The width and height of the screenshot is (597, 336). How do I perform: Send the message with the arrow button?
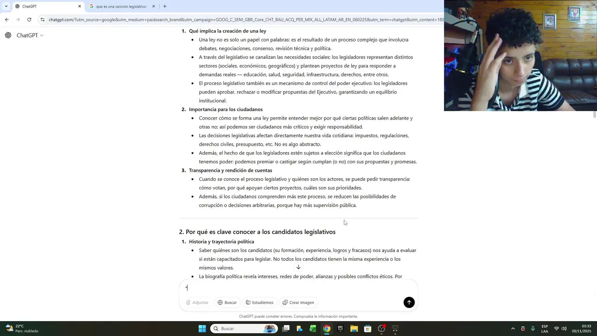[409, 302]
